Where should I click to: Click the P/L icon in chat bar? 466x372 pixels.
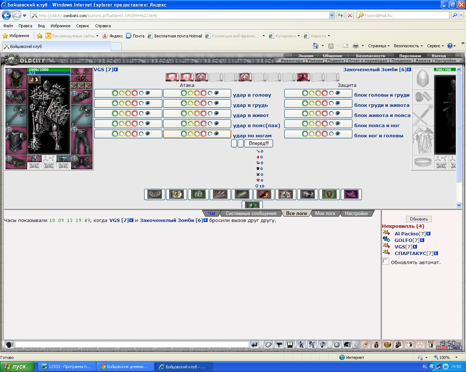[x=312, y=344]
